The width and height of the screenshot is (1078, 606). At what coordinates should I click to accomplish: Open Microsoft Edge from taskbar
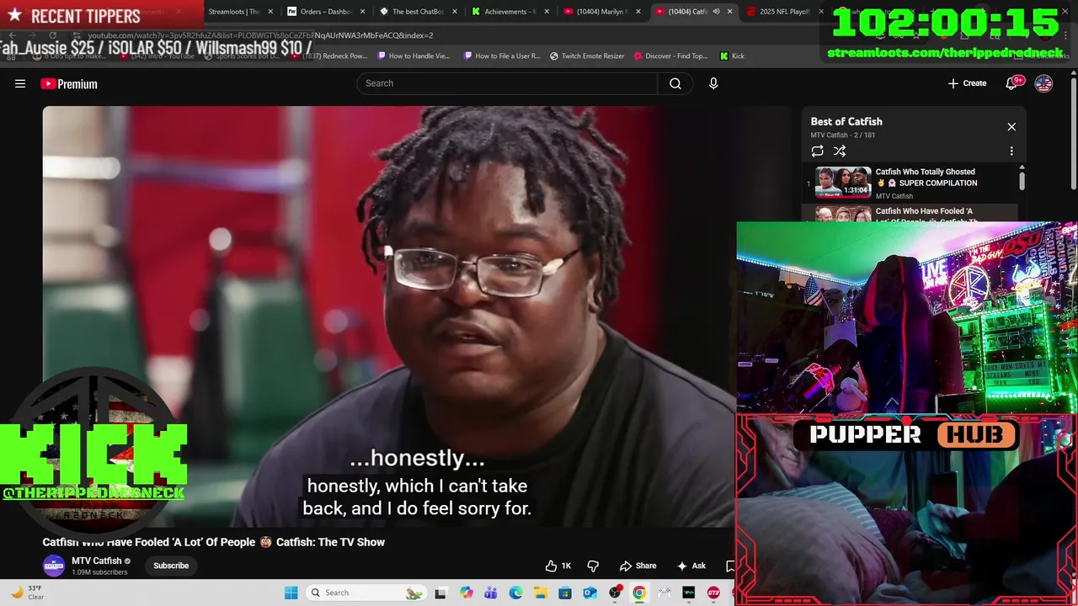[x=515, y=593]
